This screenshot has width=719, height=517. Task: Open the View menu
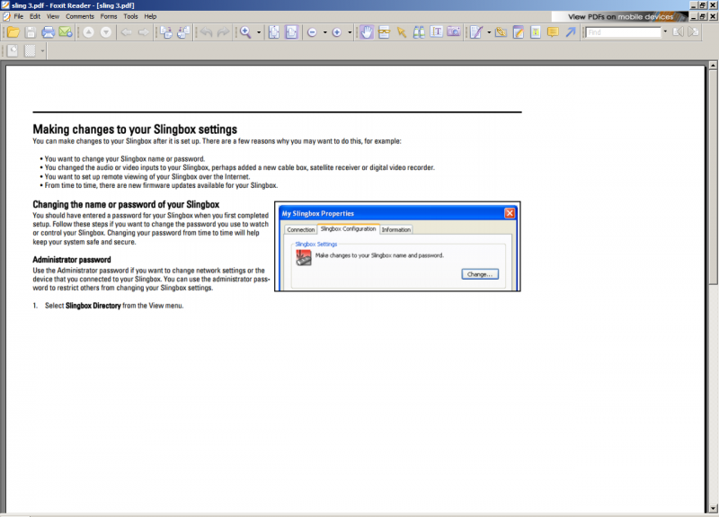[x=53, y=16]
